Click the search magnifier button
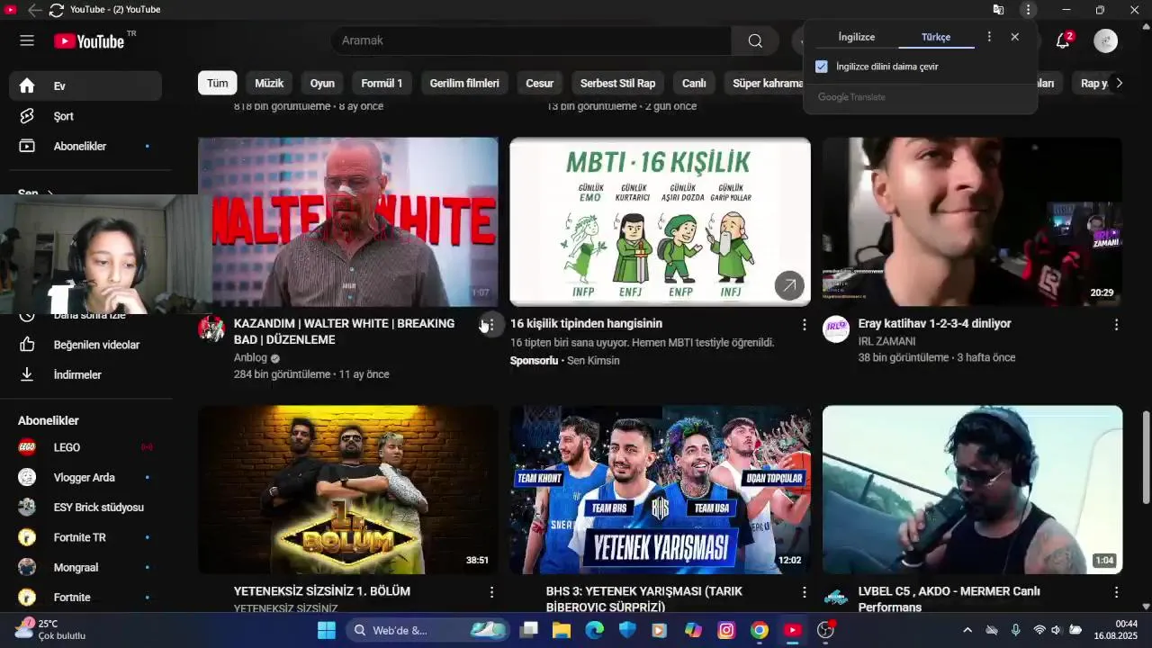This screenshot has width=1152, height=648. point(755,40)
